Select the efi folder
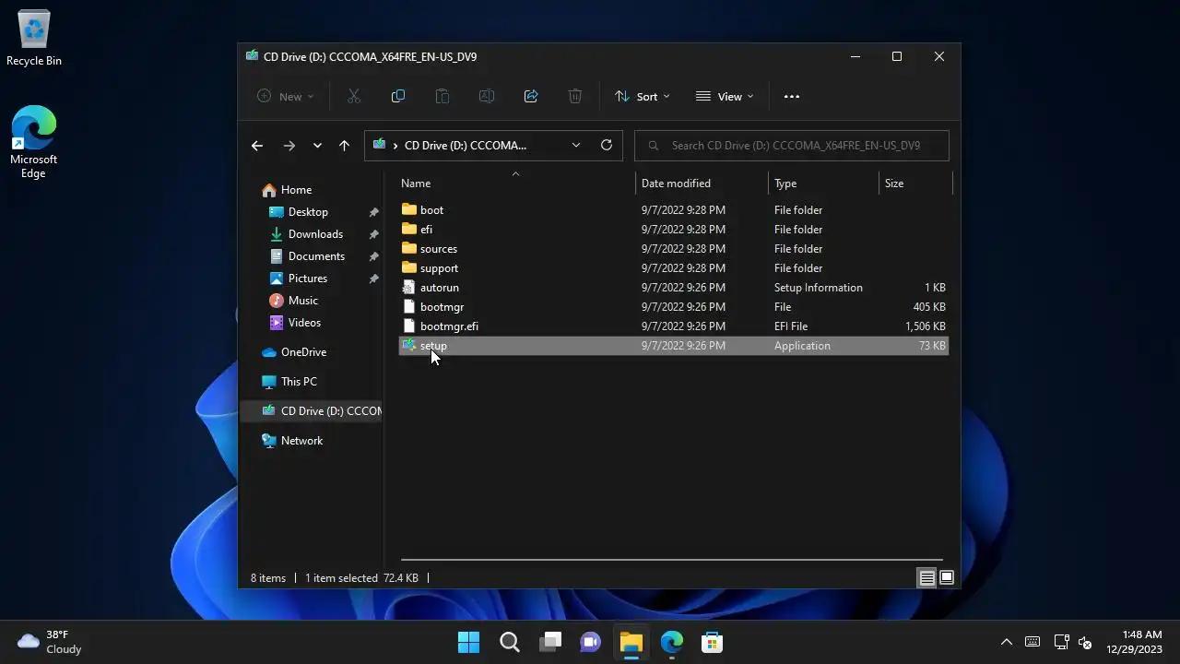 point(673,230)
